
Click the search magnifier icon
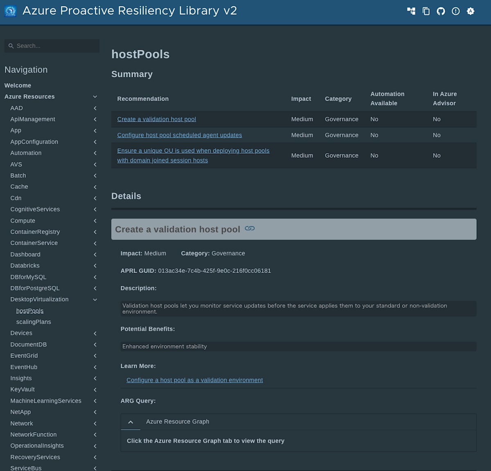pos(11,46)
